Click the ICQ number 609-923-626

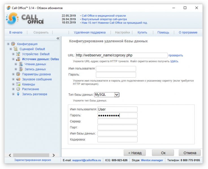click(120, 160)
